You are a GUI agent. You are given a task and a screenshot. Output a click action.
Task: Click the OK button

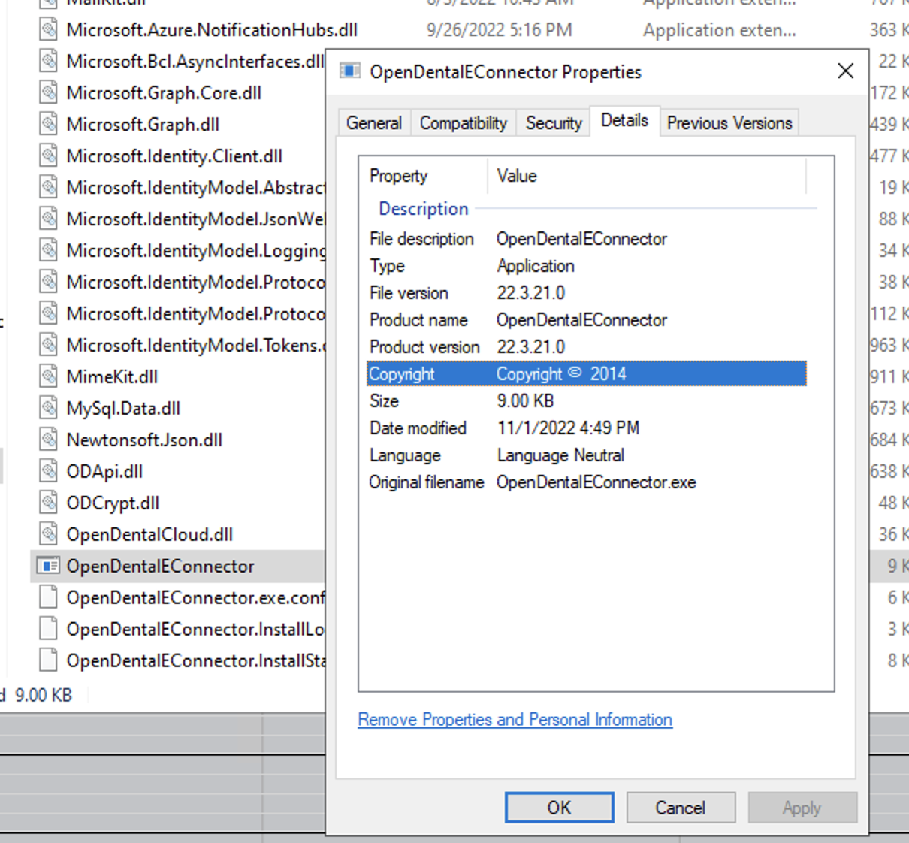pyautogui.click(x=559, y=808)
